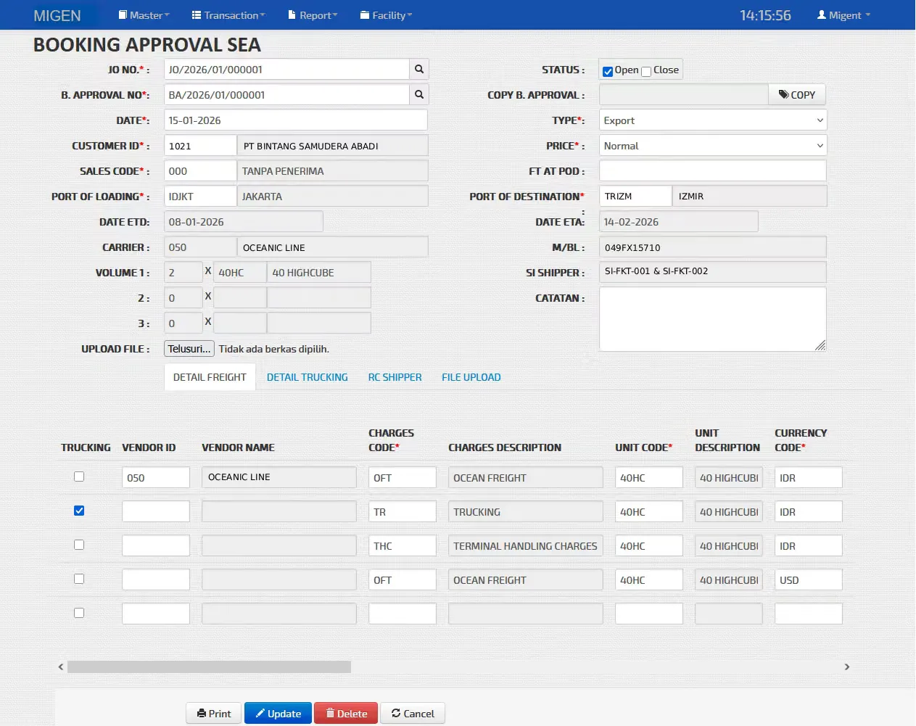The width and height of the screenshot is (916, 726).
Task: Click the Print button
Action: [x=214, y=714]
